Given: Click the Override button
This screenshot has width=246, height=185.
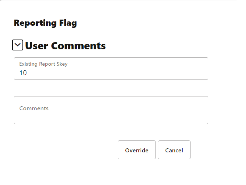Looking at the screenshot, I should coord(137,150).
